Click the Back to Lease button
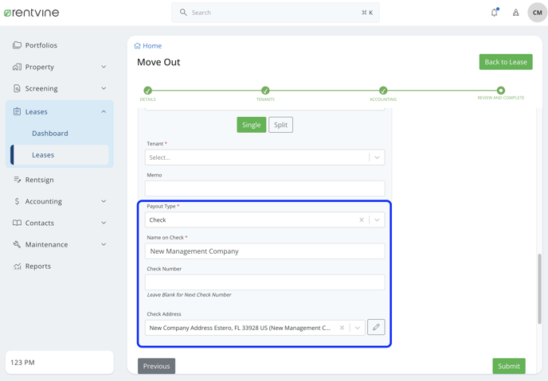Viewport: 548px width, 381px height. point(506,62)
